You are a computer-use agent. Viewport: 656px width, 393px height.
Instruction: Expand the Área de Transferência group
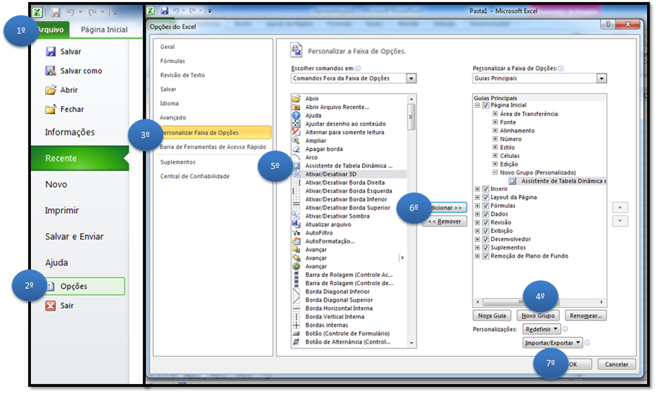click(x=495, y=114)
